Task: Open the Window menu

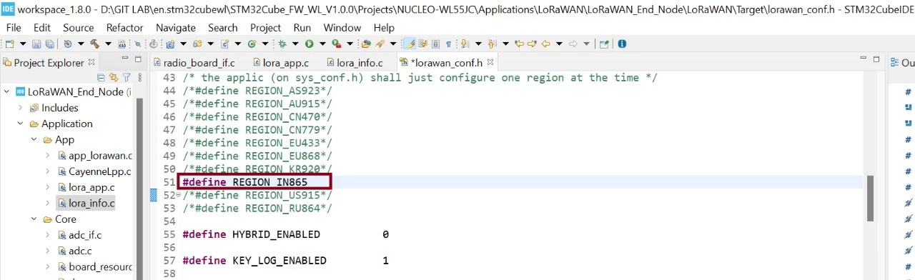Action: pos(342,27)
